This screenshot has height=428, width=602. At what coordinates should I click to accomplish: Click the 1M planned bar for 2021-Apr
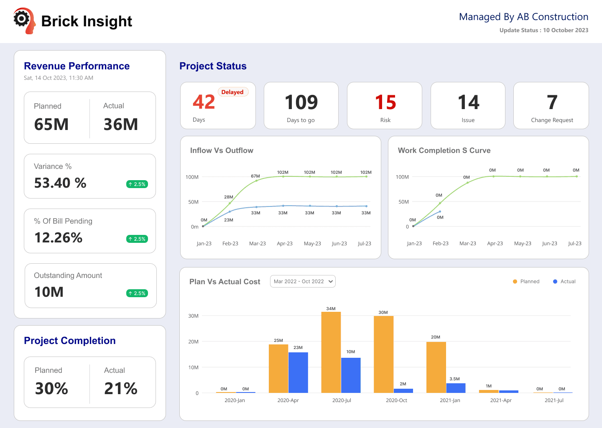point(489,392)
